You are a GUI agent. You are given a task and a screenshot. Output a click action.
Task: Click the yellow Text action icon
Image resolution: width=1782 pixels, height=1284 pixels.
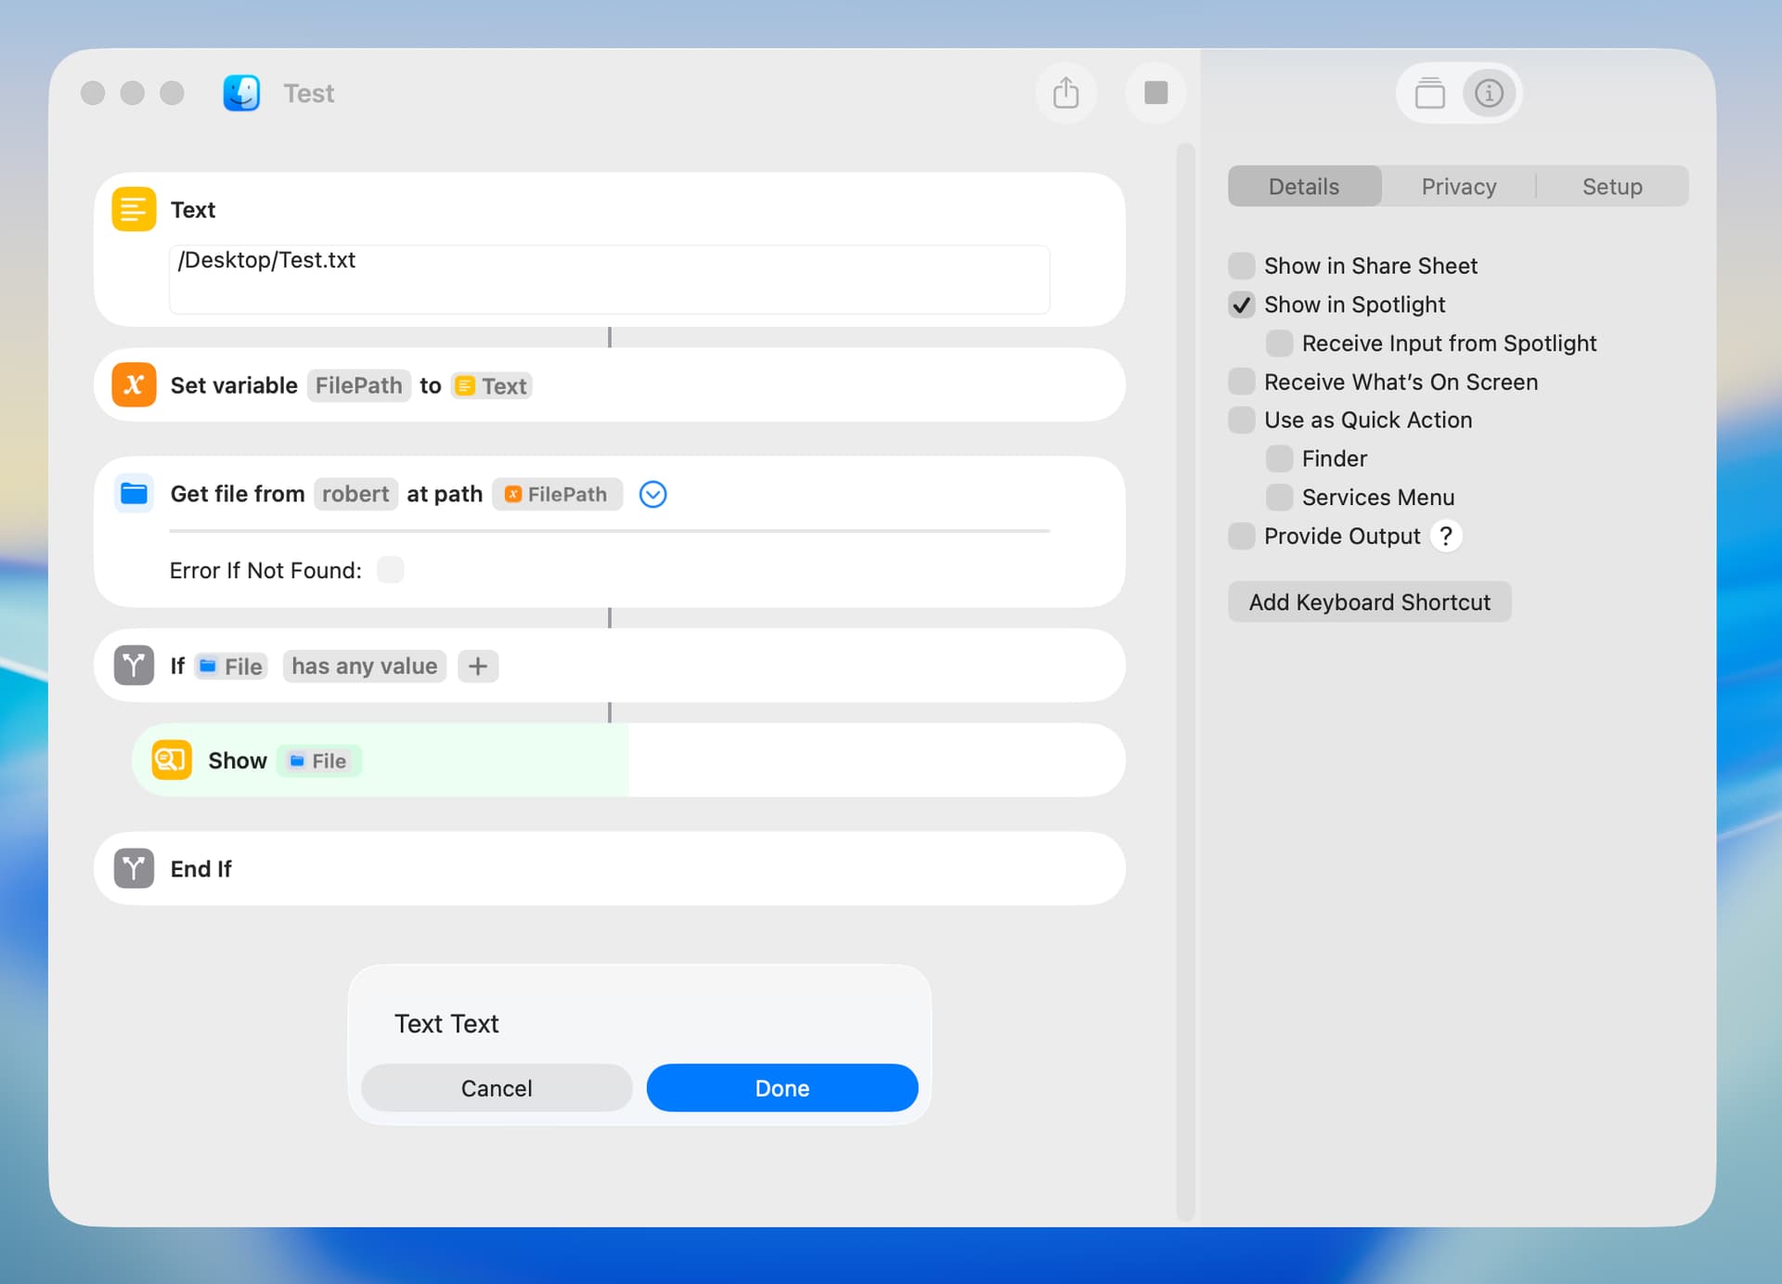coord(134,210)
